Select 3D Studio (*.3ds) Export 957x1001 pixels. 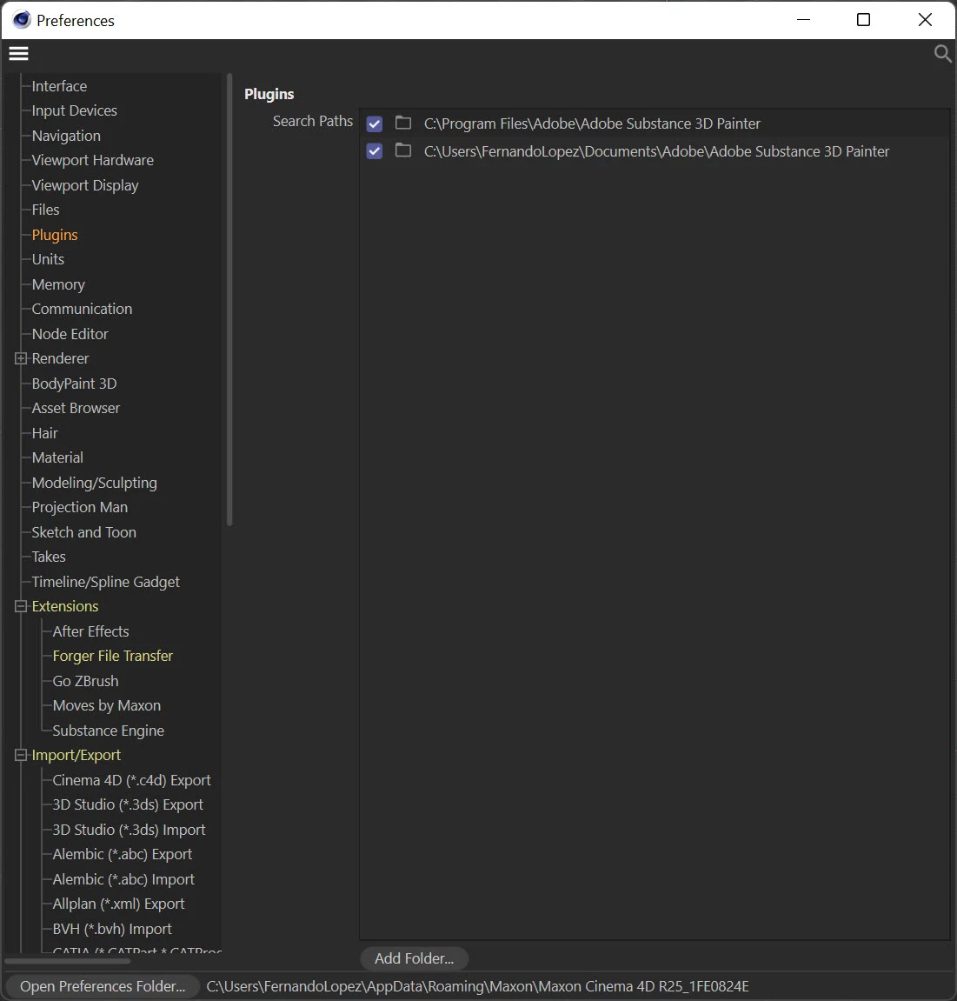coord(128,805)
